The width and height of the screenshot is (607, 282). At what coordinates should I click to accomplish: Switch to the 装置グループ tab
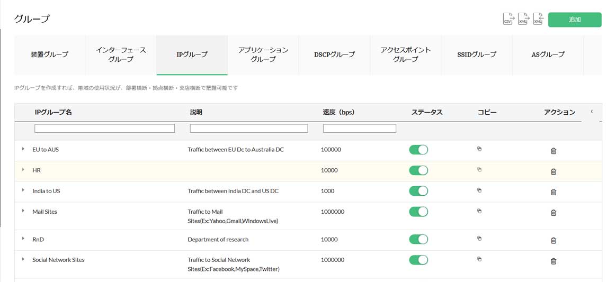click(x=49, y=54)
